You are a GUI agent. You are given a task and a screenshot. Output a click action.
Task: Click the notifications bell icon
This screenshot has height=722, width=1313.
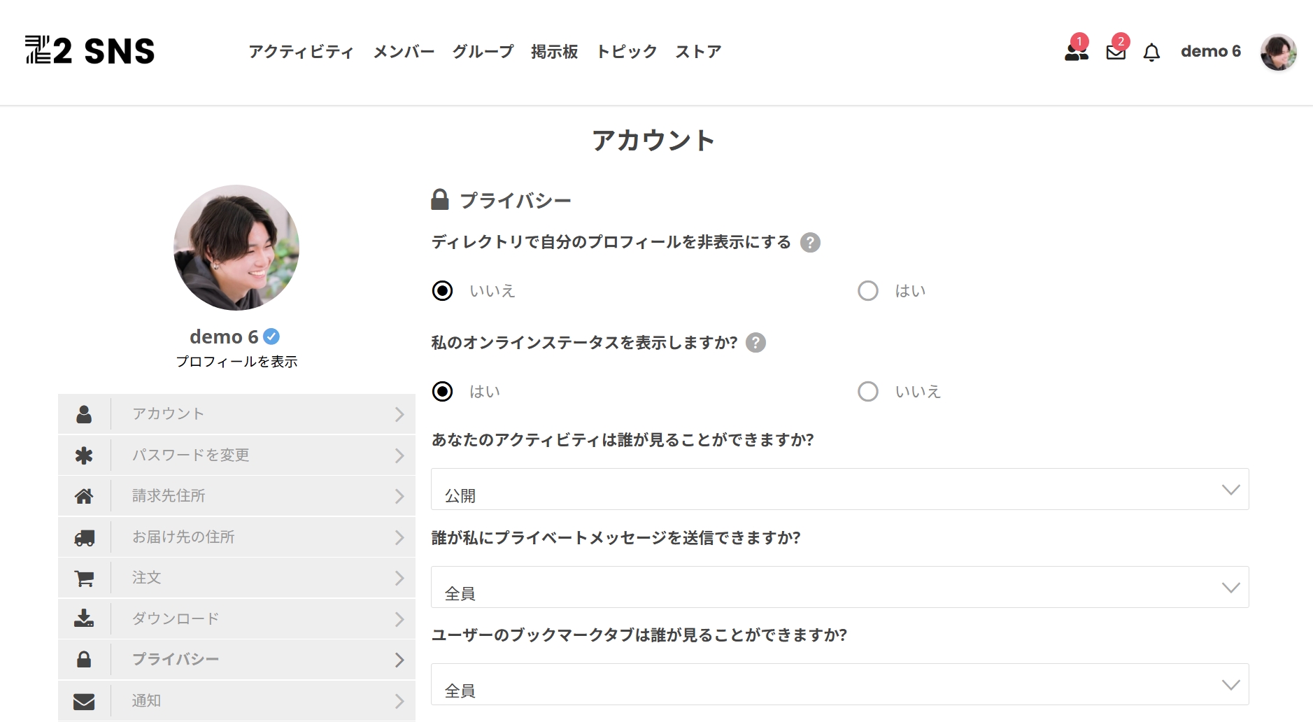point(1151,52)
